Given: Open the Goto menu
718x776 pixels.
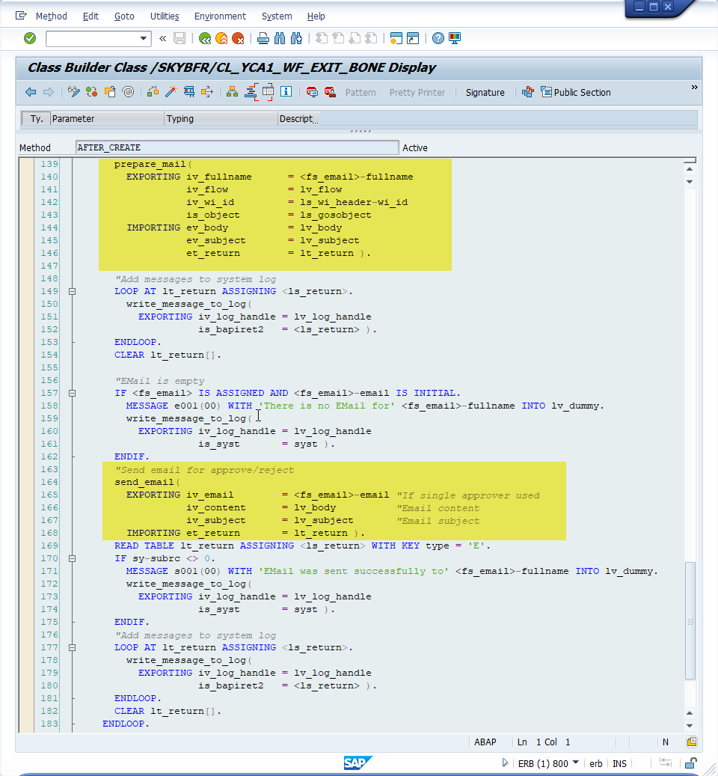Looking at the screenshot, I should [x=124, y=16].
